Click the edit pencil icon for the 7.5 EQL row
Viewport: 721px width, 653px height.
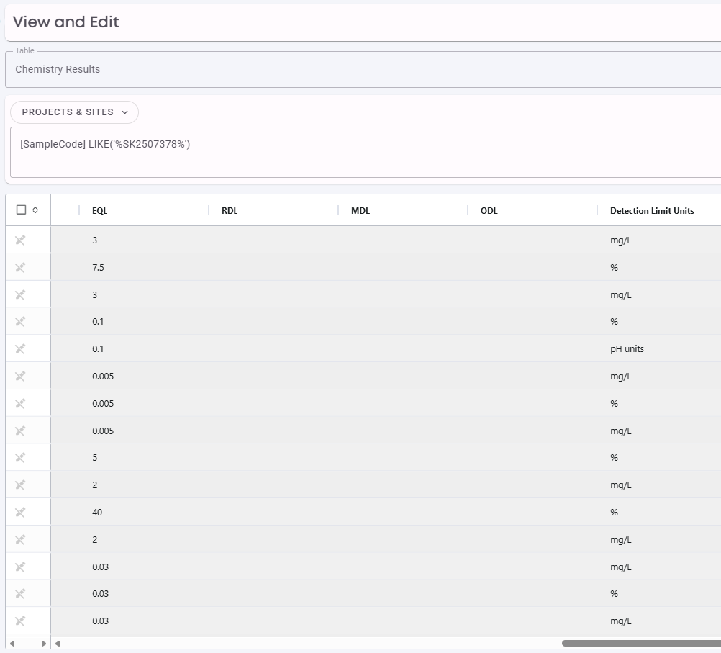tap(20, 267)
